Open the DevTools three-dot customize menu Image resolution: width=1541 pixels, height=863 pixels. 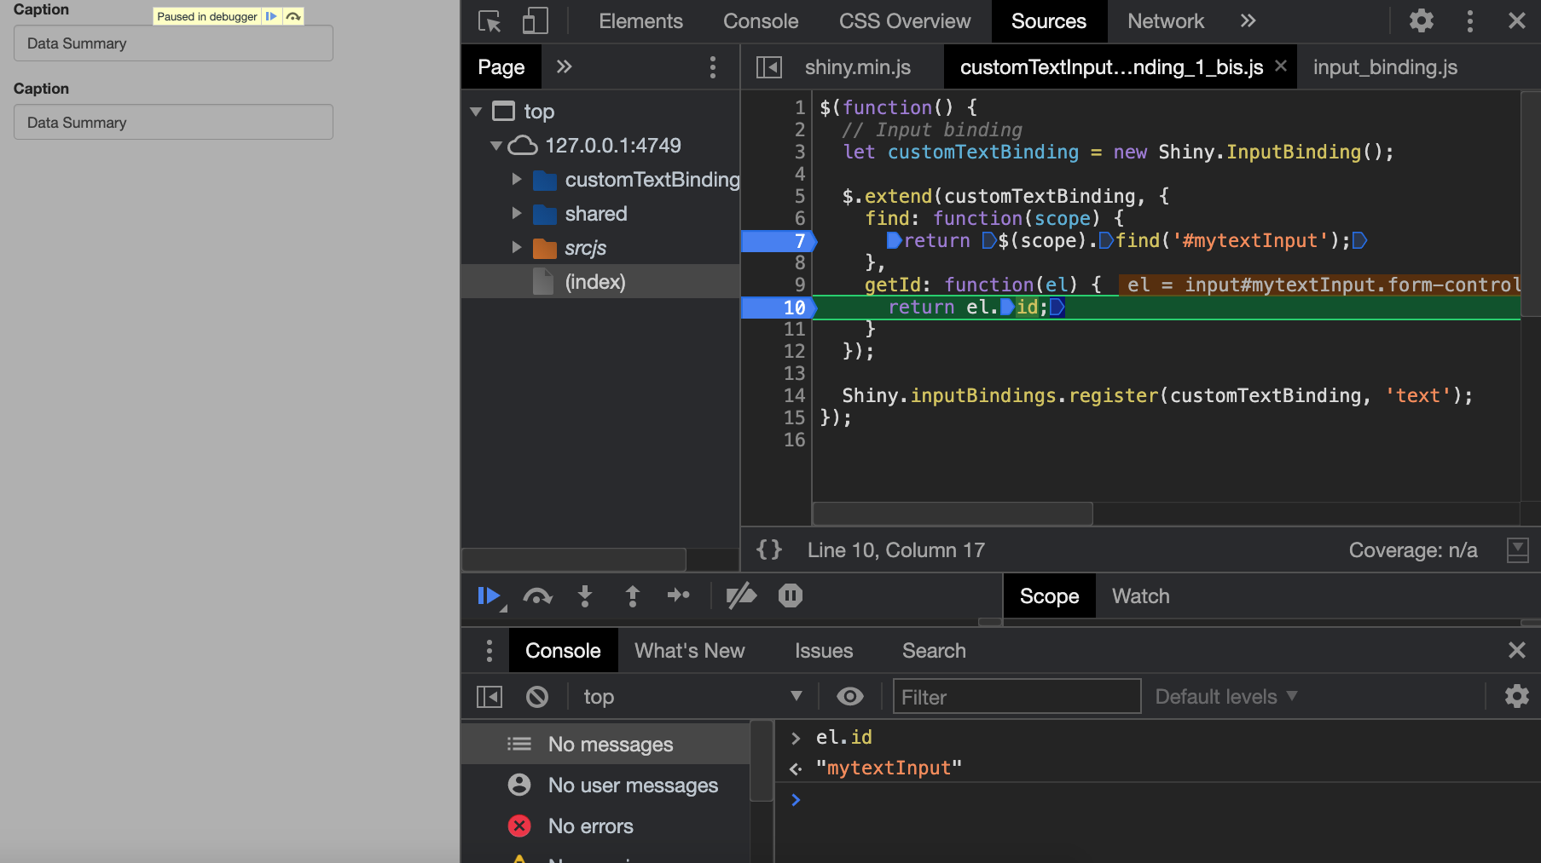tap(1469, 20)
